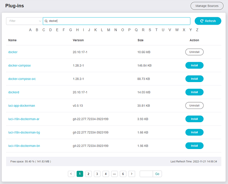Go to previous page arrow
The image size is (228, 184).
pyautogui.click(x=71, y=174)
